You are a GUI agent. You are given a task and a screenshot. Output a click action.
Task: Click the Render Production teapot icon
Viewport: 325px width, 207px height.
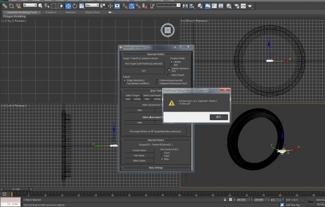(x=250, y=6)
